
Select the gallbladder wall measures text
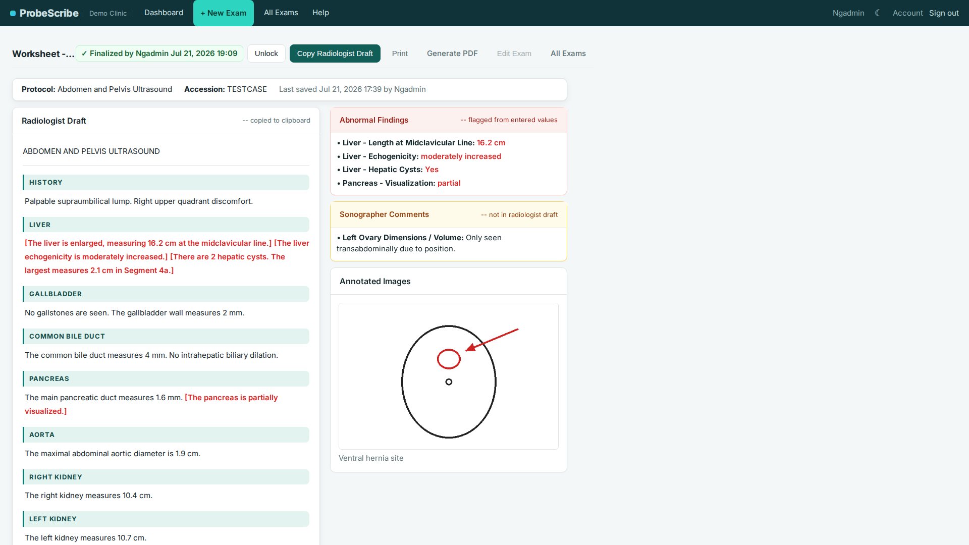click(x=178, y=313)
